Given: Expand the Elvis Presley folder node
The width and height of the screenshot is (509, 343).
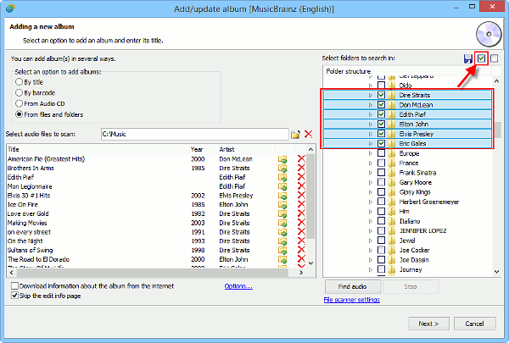Looking at the screenshot, I should [x=371, y=134].
